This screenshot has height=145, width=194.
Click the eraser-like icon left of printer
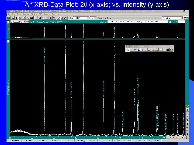click(24, 18)
